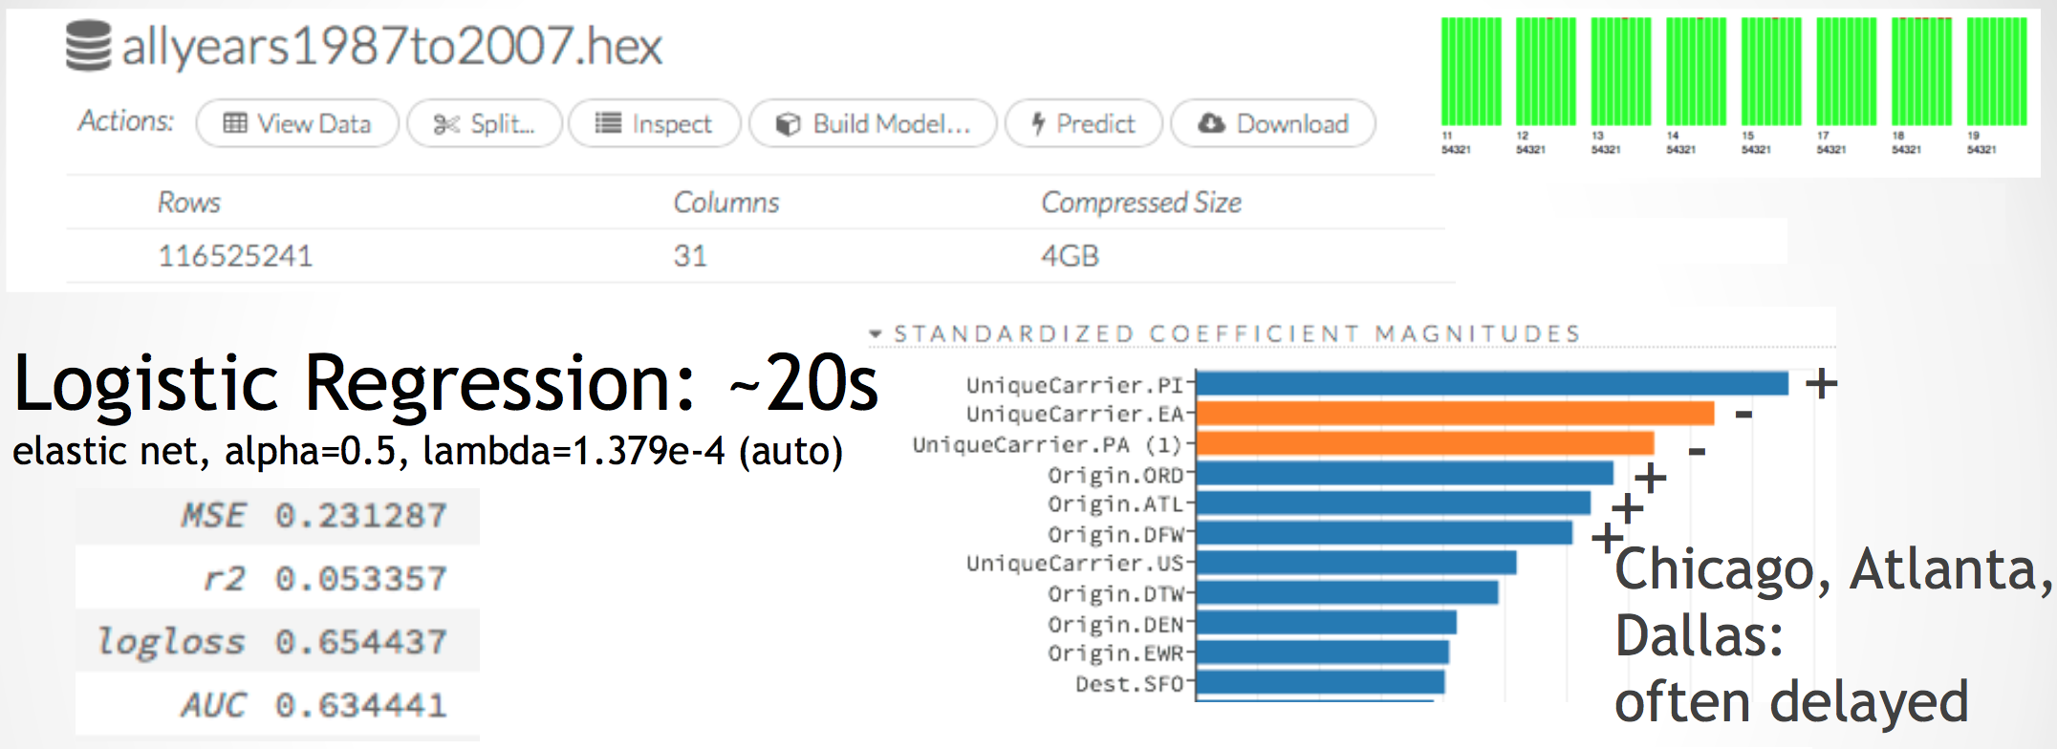Click the Rows column header
The width and height of the screenshot is (2057, 749).
tap(189, 203)
